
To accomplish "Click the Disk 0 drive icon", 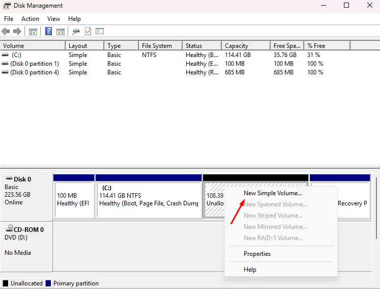I will pyautogui.click(x=9, y=178).
